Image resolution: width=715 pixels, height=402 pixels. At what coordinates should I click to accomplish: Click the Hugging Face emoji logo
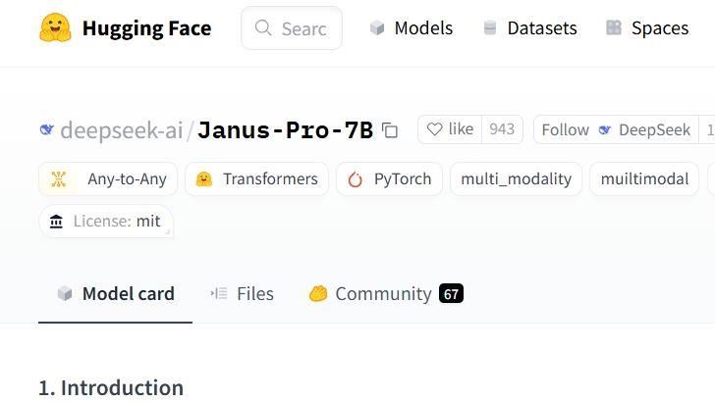pyautogui.click(x=56, y=28)
